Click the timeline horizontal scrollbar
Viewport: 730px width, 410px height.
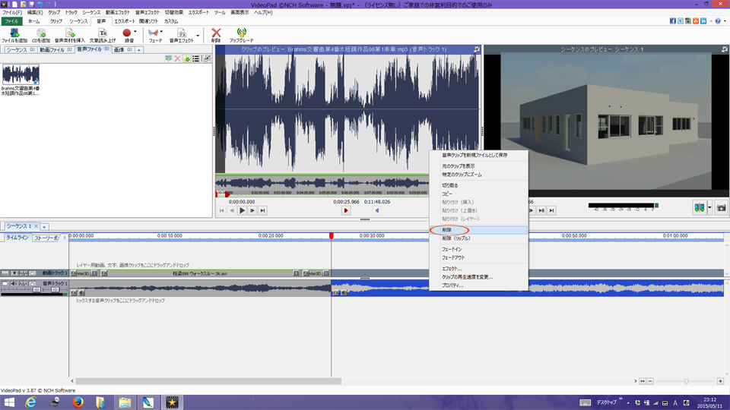[208, 381]
